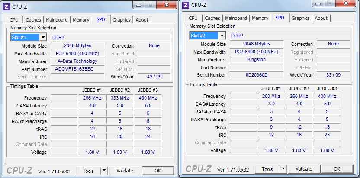Click the Tools button in right window
The width and height of the screenshot is (360, 178).
click(267, 169)
